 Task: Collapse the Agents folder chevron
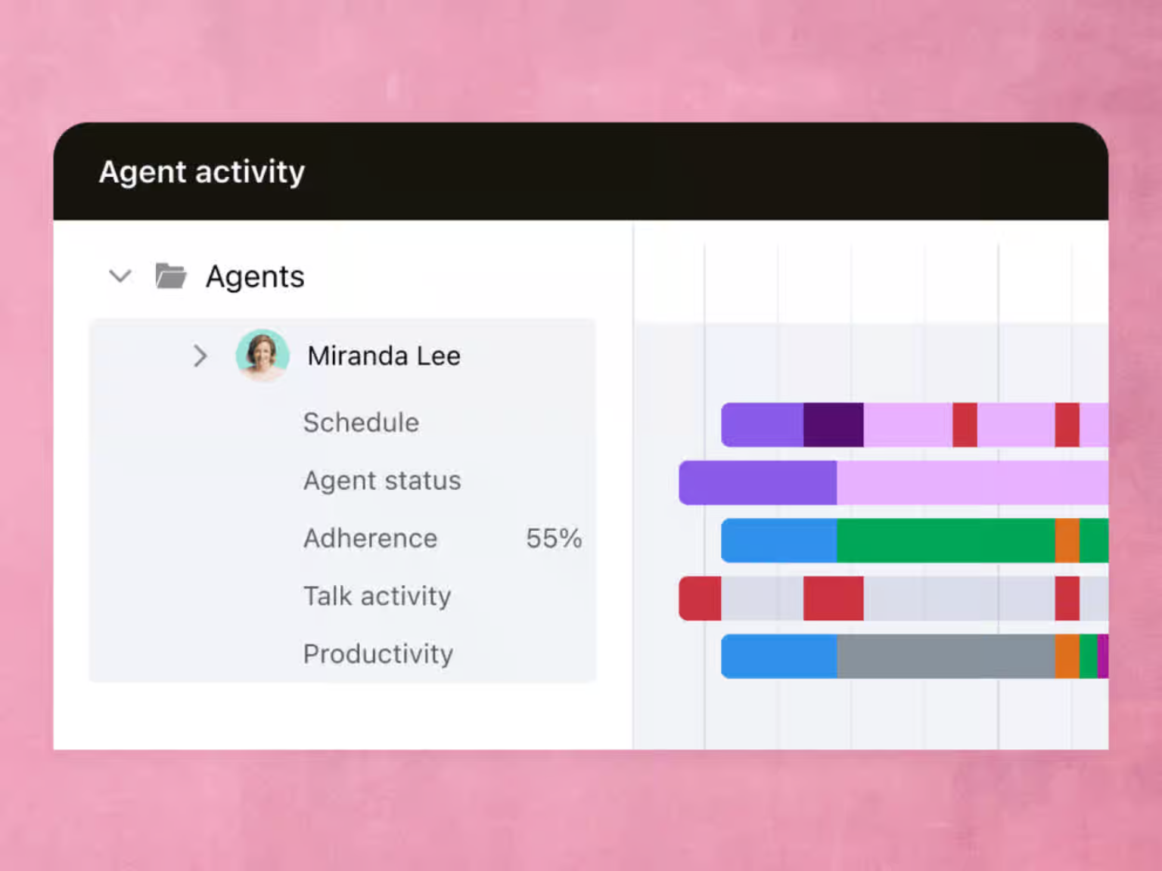[x=120, y=276]
